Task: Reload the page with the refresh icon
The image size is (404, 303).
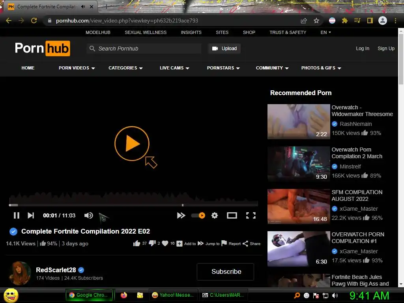Action: coord(34,21)
